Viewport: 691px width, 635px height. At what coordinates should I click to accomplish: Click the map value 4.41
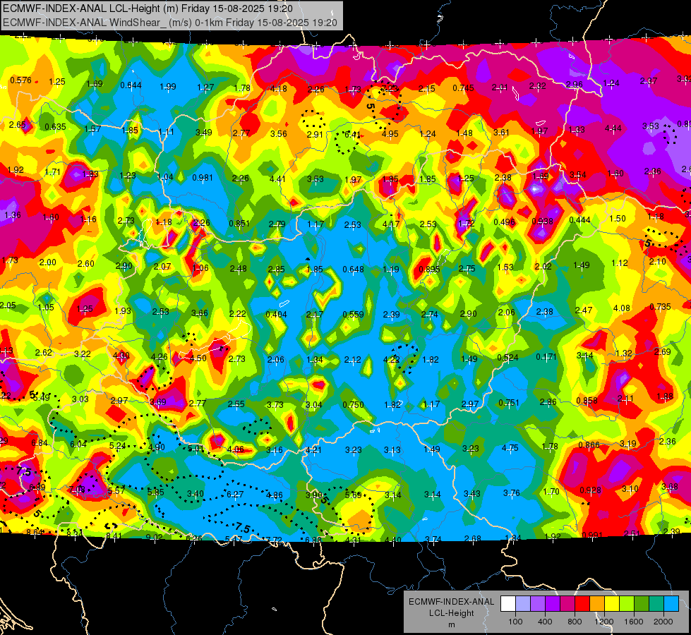click(x=277, y=179)
